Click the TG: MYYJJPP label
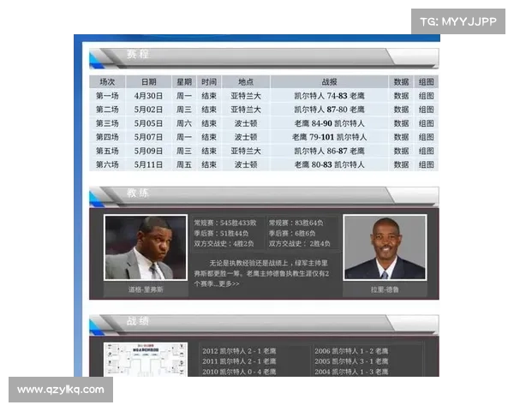 (458, 21)
